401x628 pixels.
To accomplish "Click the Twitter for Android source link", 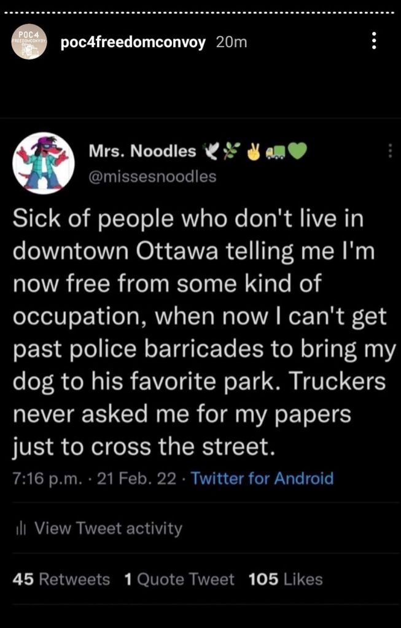I will click(262, 478).
